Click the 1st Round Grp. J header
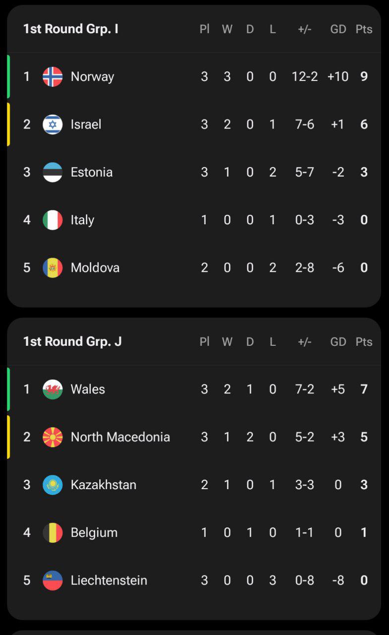Viewport: 389px width, 635px height. point(72,341)
